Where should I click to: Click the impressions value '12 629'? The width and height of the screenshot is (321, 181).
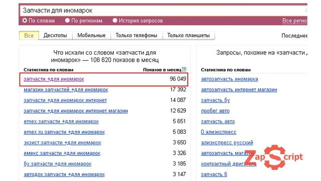pos(178,111)
